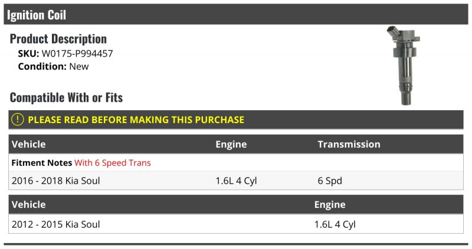The width and height of the screenshot is (472, 249).
Task: Click the second table's Engine header
Action: [330, 204]
